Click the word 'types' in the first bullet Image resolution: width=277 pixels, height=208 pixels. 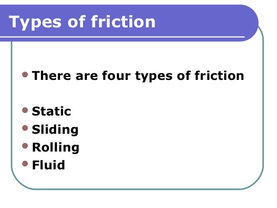click(x=154, y=76)
